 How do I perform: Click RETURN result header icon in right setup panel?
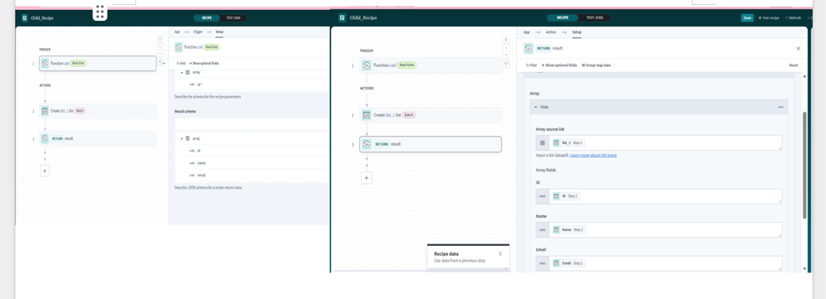(x=528, y=48)
